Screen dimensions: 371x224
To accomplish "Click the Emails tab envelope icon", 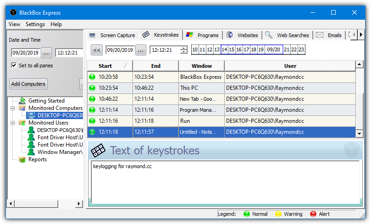I will click(320, 35).
